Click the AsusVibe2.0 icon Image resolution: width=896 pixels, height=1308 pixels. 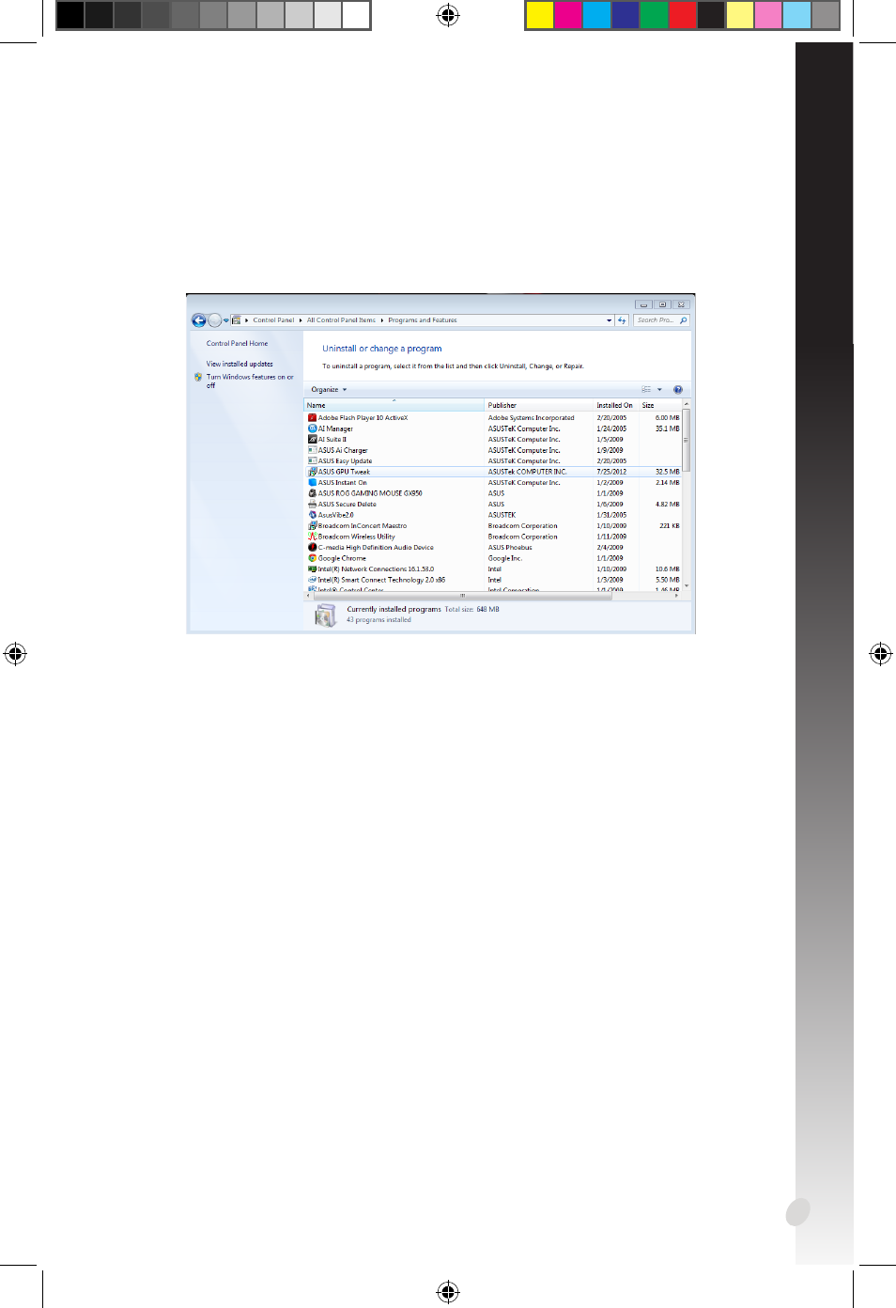[x=313, y=515]
